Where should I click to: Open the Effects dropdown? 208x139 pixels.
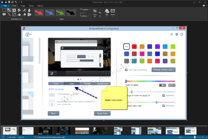click(85, 16)
